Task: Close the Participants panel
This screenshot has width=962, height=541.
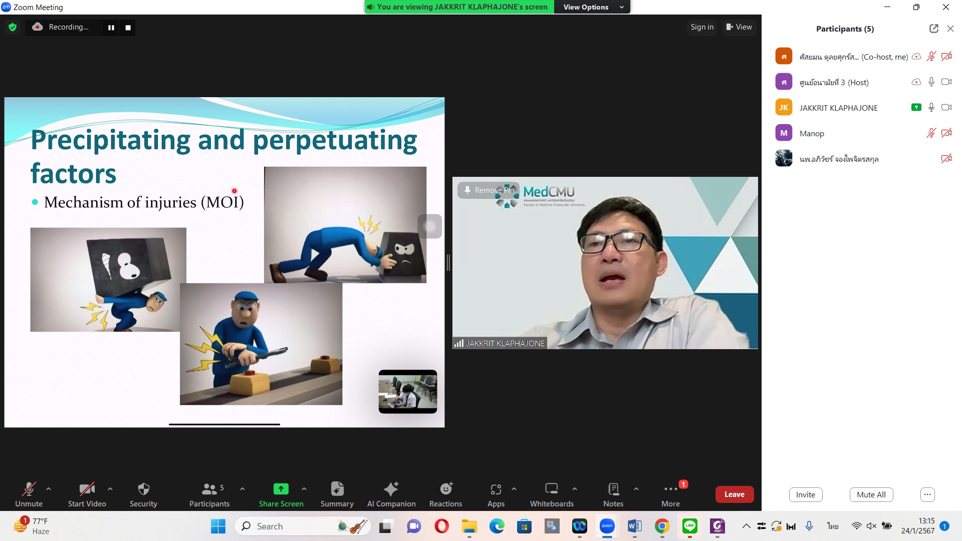Action: (x=950, y=29)
